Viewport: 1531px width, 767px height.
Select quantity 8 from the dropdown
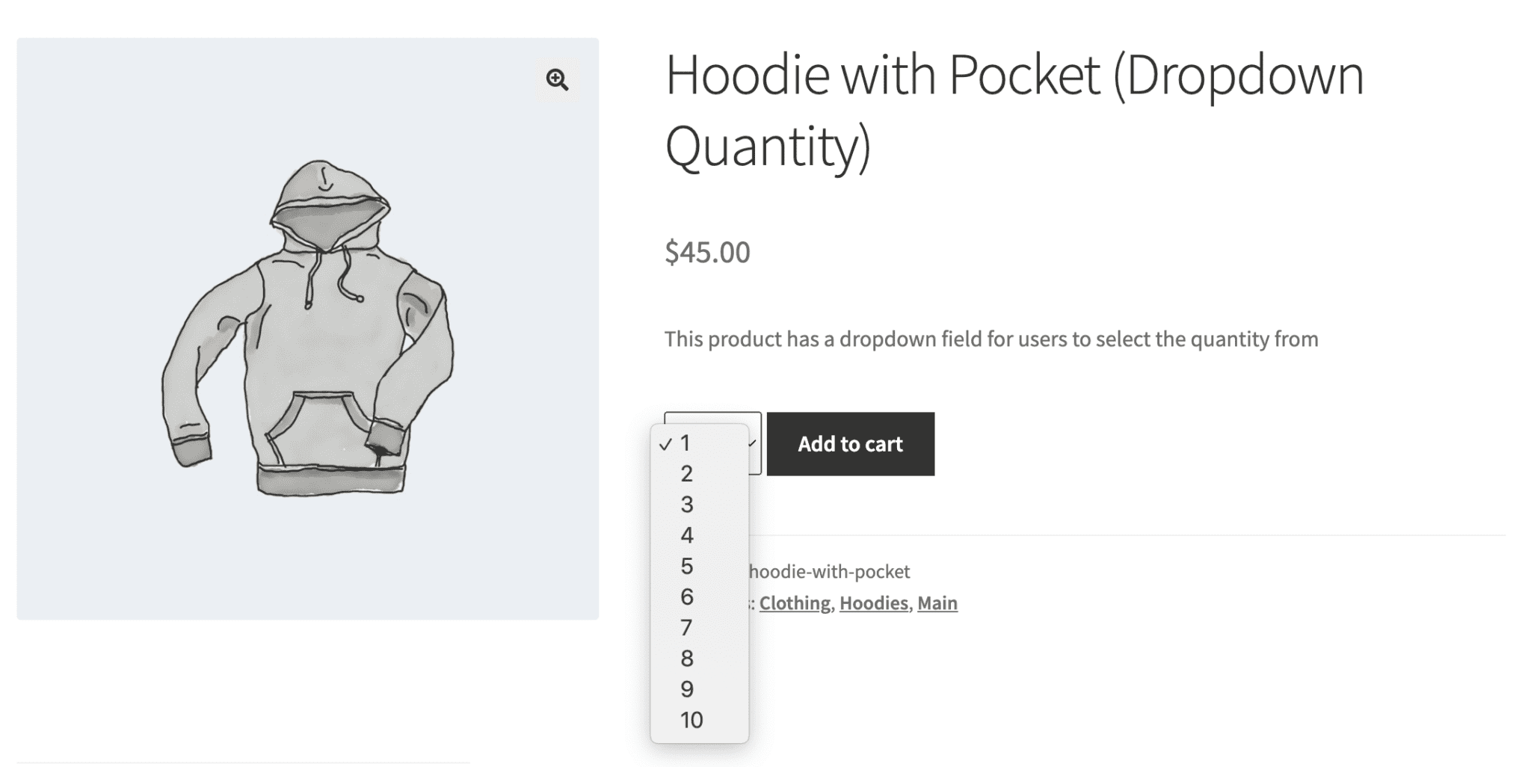[x=686, y=658]
